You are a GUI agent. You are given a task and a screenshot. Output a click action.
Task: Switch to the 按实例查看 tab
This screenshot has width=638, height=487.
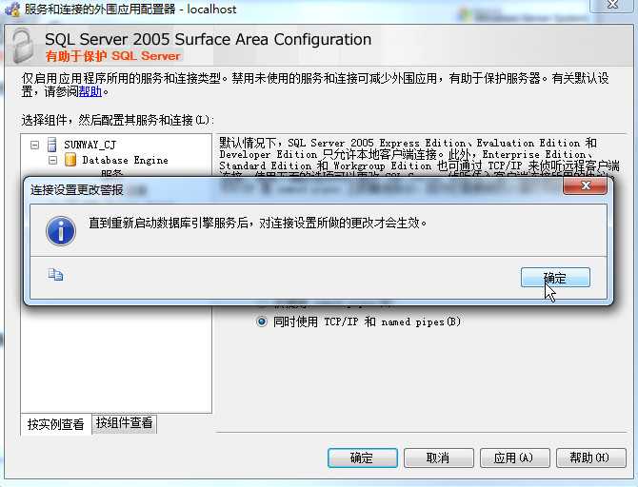point(56,424)
